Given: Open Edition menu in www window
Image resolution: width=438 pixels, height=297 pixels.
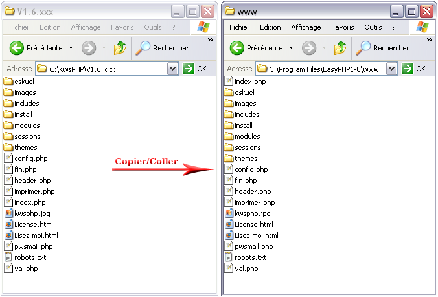Looking at the screenshot, I should tap(270, 27).
